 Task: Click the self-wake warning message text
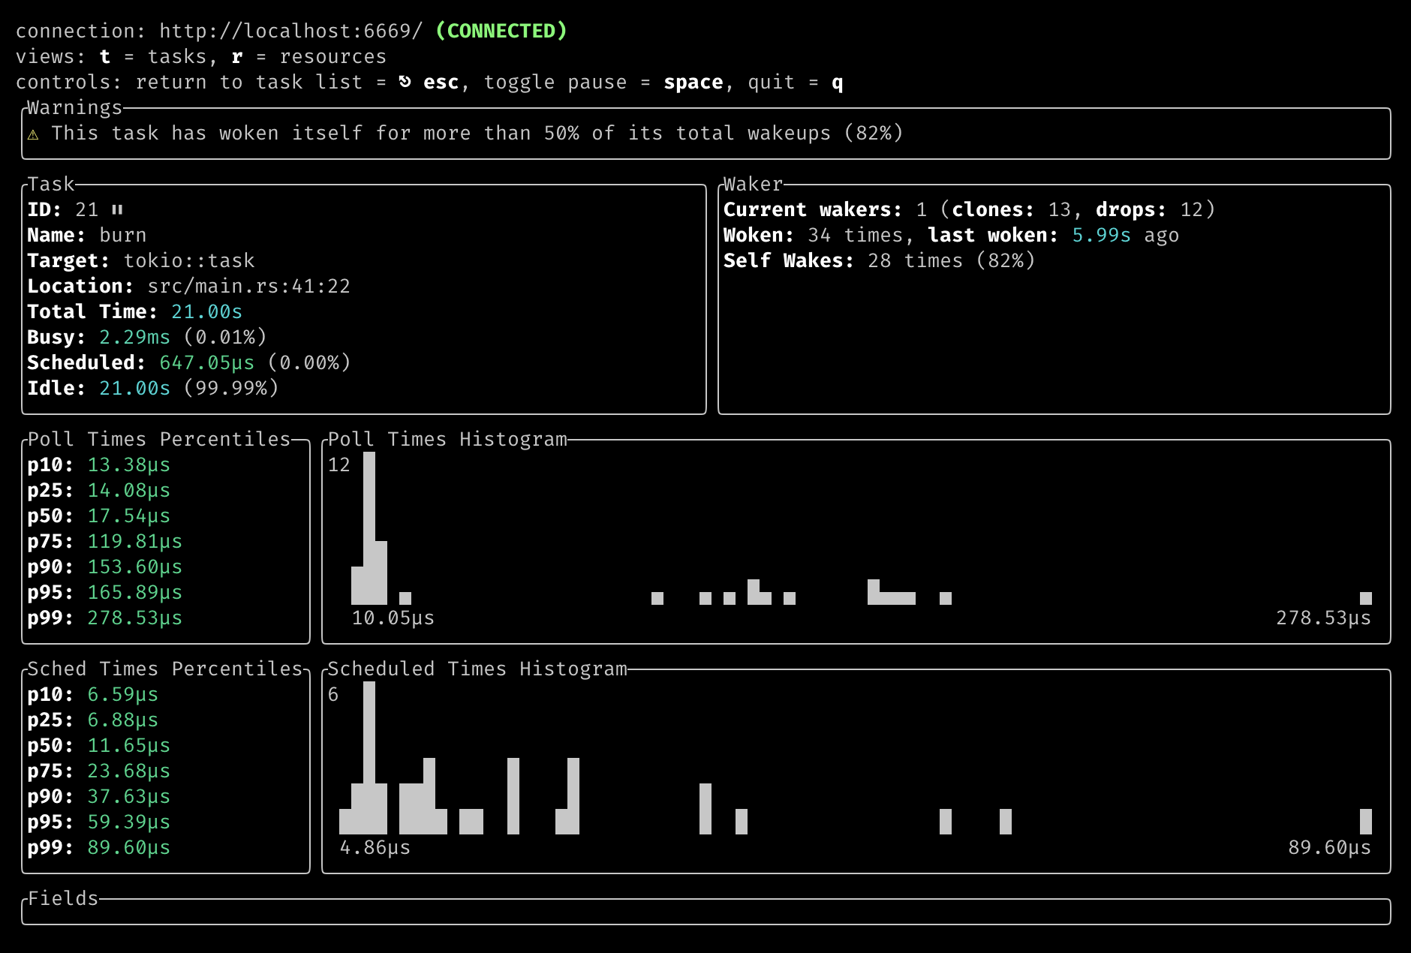coord(477,134)
